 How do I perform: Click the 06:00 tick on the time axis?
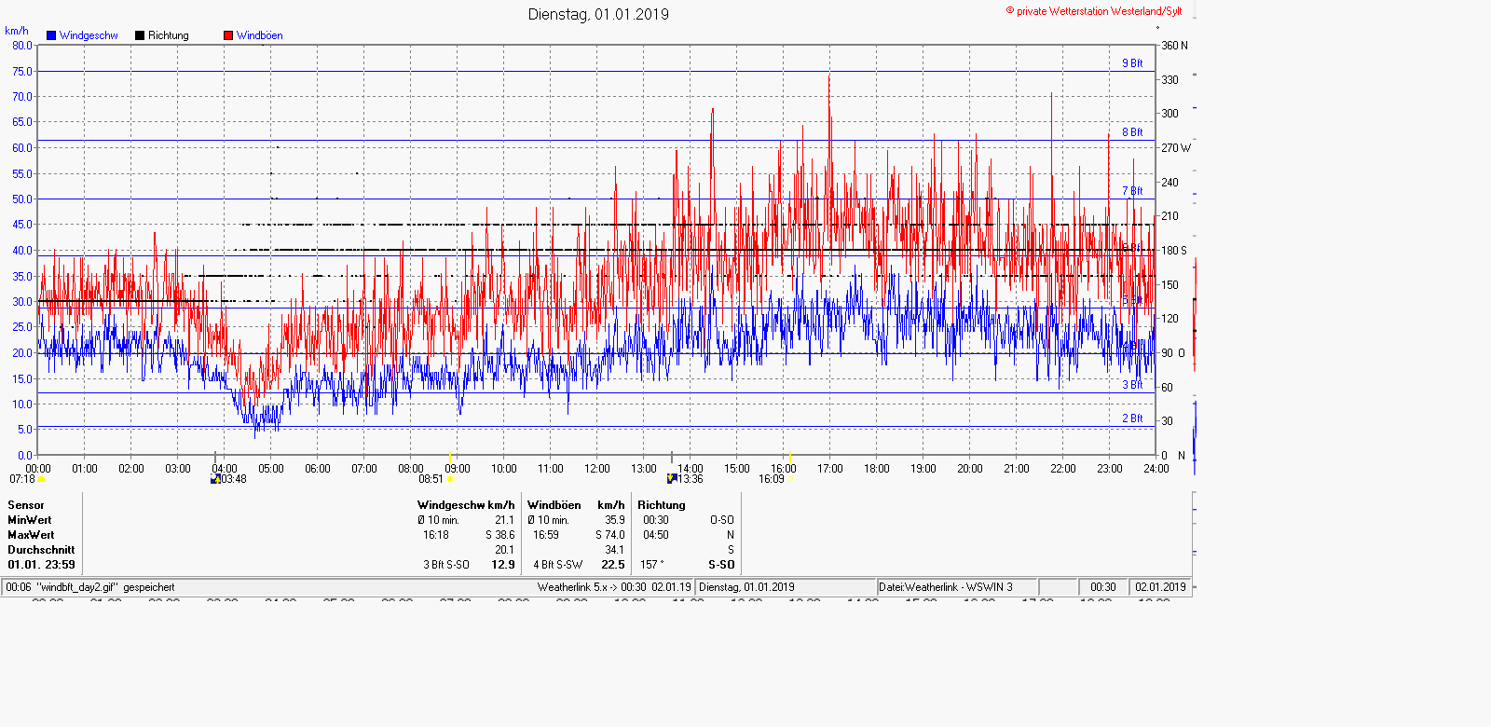coord(318,469)
